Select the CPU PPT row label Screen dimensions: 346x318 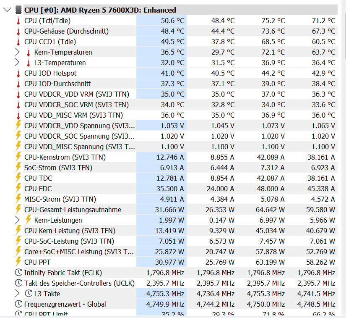click(37, 262)
